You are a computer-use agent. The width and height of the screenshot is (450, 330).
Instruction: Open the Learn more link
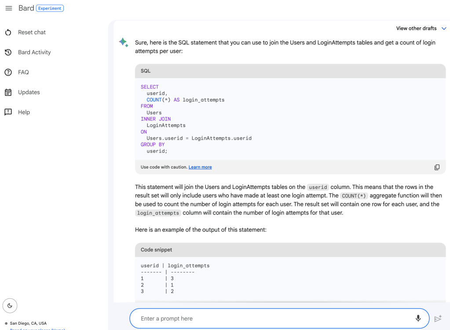[200, 167]
